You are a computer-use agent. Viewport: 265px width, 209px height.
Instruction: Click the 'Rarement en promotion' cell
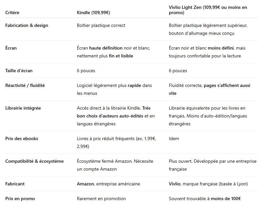(101, 199)
